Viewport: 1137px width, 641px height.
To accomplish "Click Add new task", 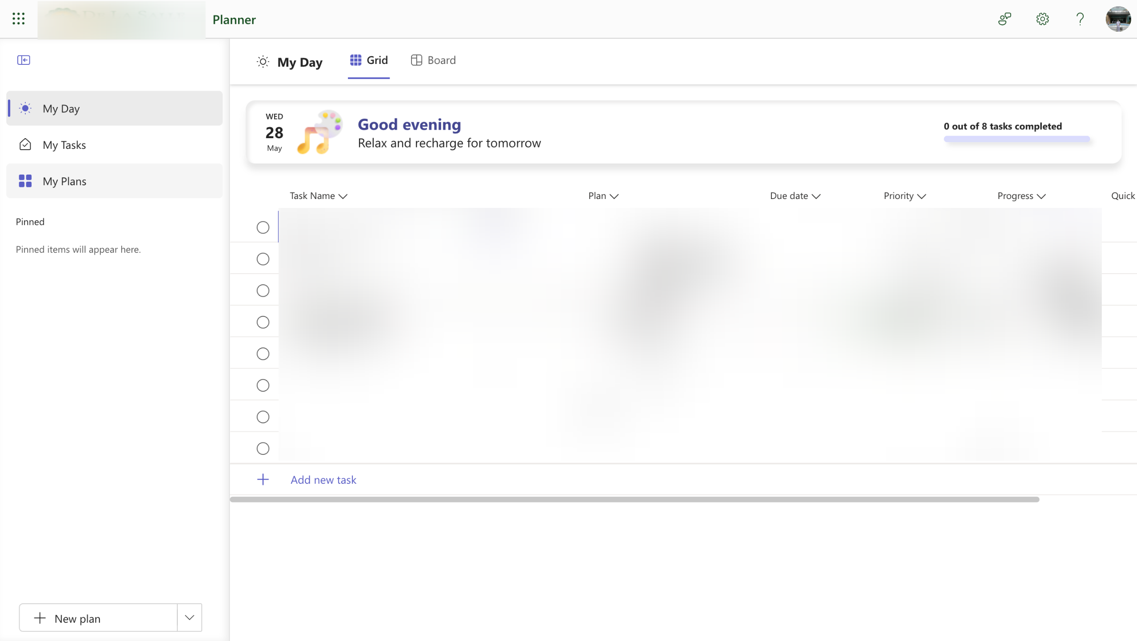I will click(x=323, y=480).
